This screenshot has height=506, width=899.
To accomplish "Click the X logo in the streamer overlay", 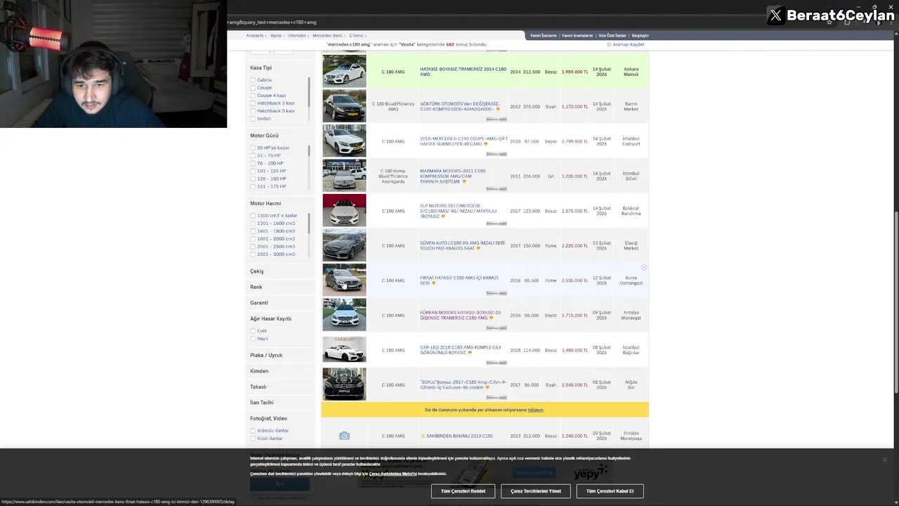I will (775, 15).
